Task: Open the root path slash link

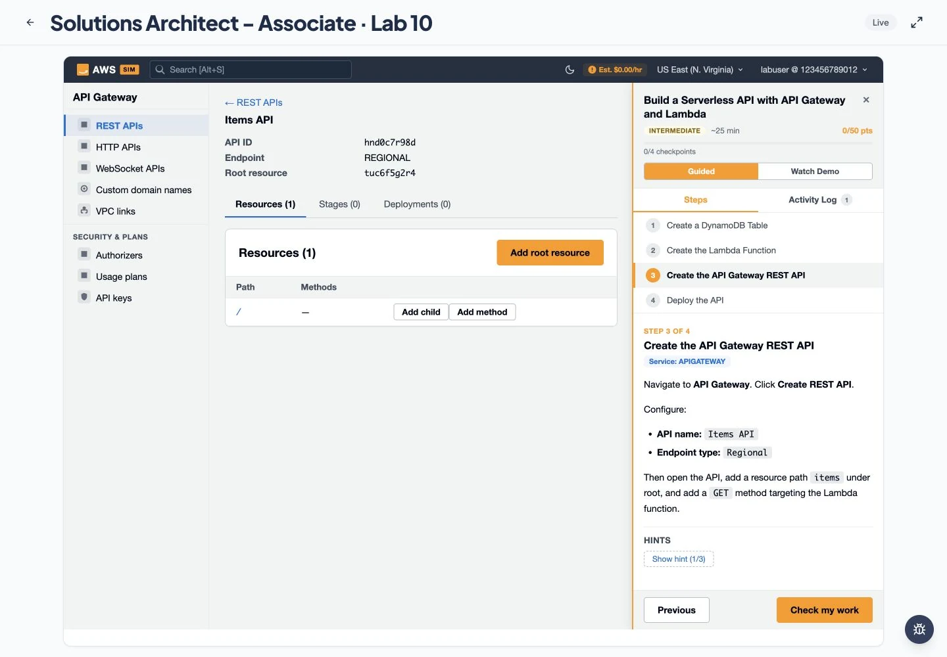Action: 239,312
